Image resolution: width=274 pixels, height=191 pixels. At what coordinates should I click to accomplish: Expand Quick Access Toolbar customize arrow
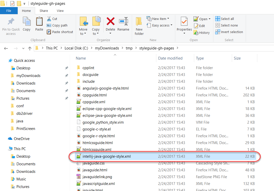click(24, 4)
